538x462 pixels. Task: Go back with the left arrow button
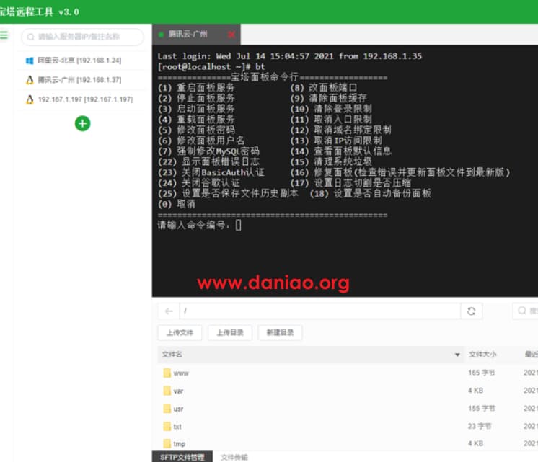pyautogui.click(x=169, y=311)
